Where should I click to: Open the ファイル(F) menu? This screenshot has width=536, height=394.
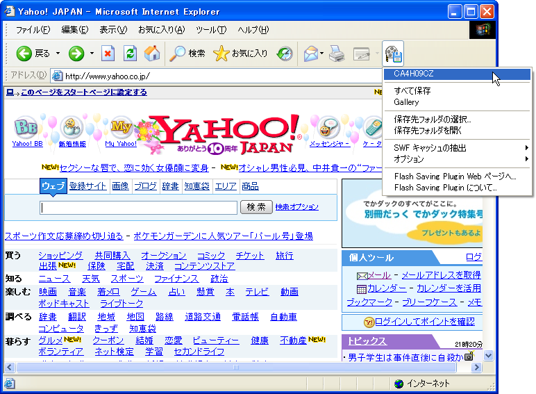tap(33, 30)
